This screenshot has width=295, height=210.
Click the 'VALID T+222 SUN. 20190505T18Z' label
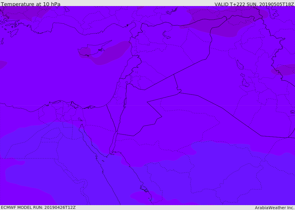point(254,4)
